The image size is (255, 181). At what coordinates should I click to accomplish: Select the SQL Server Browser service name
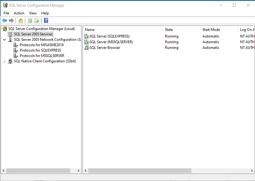(105, 48)
